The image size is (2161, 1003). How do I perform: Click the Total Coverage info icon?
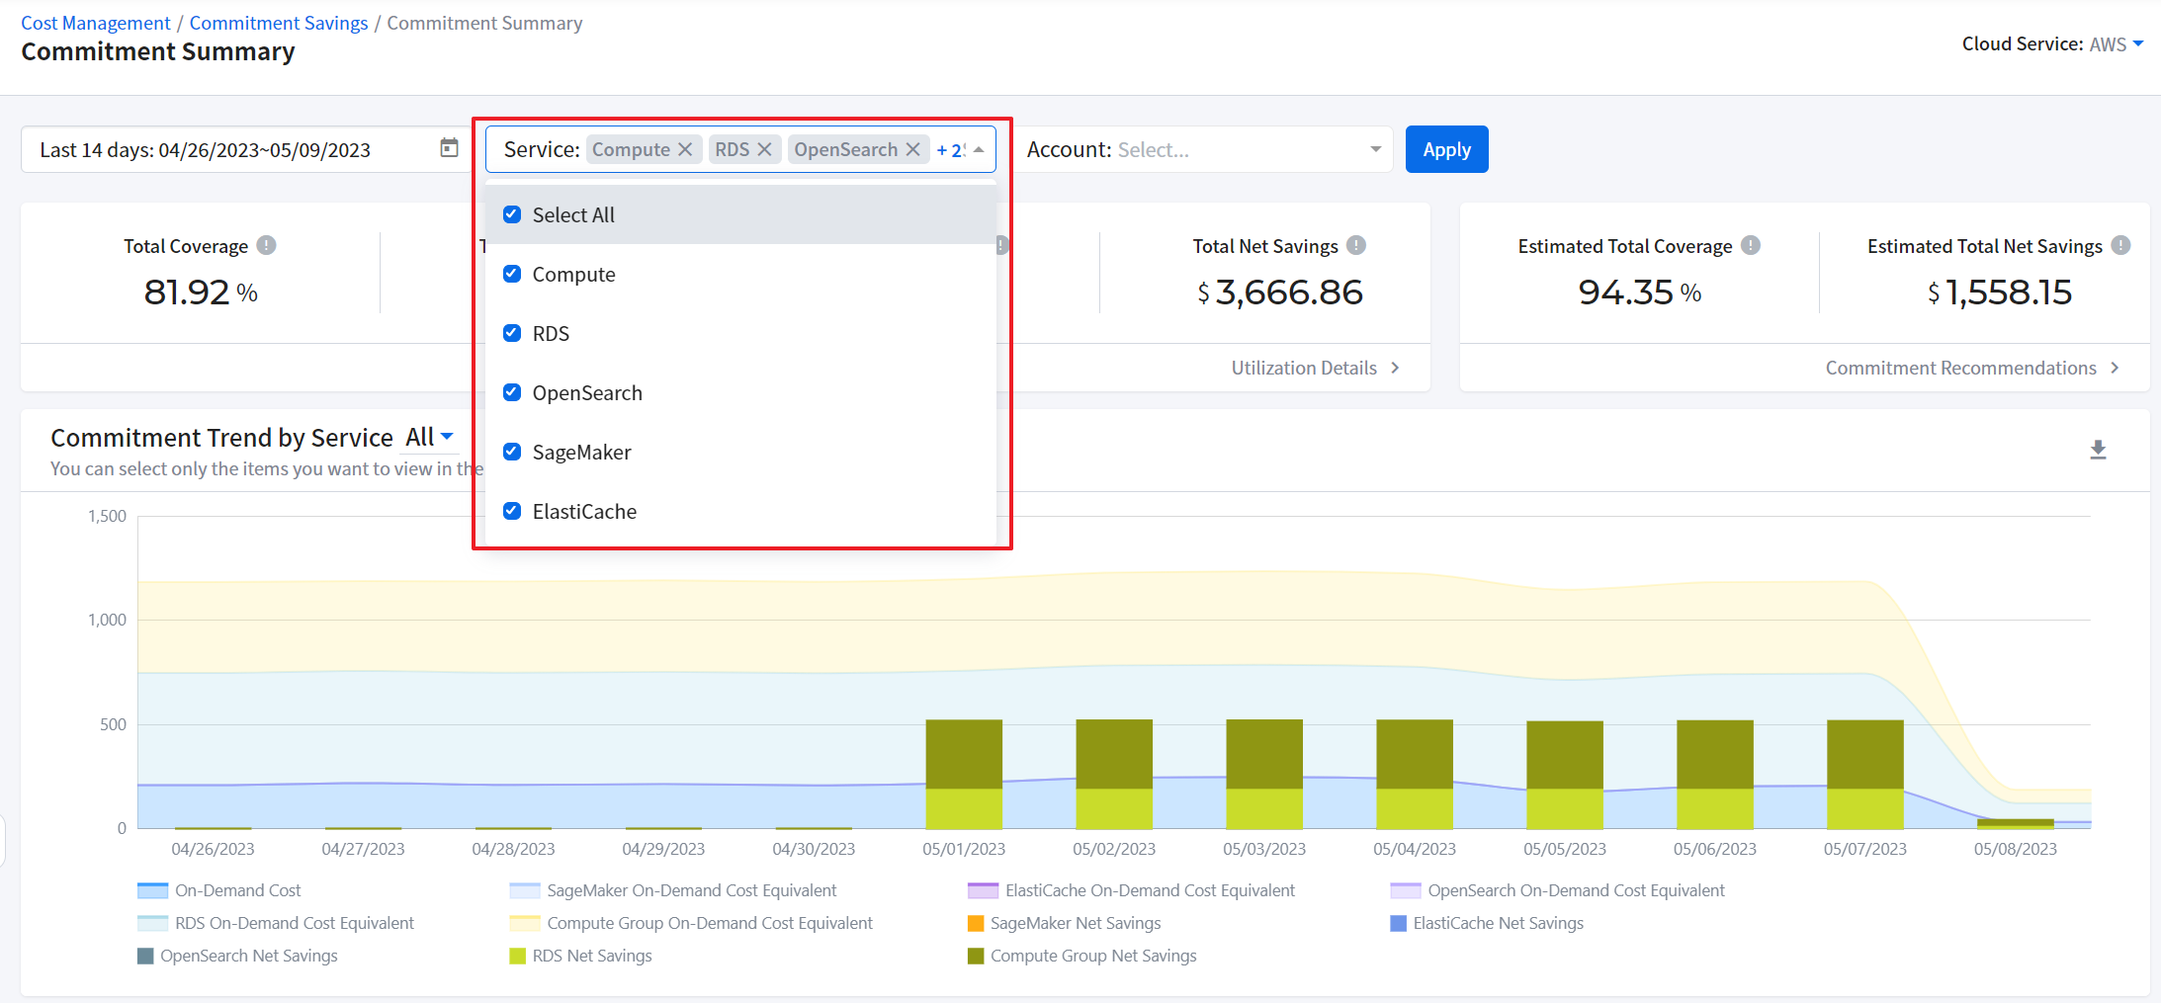267,245
